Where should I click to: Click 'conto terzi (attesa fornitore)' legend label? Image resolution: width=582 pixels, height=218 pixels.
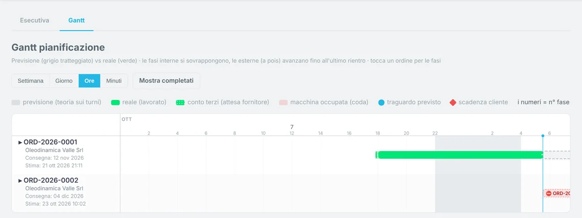[x=228, y=102]
